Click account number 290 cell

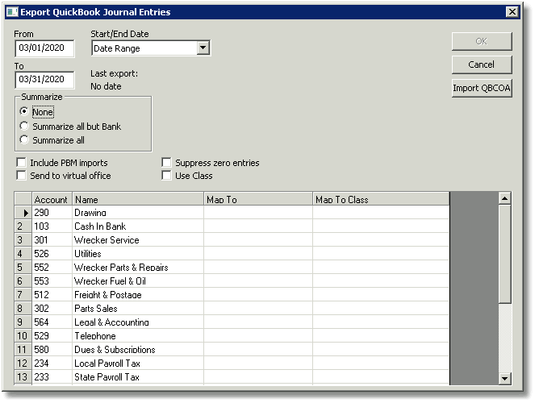coord(52,213)
